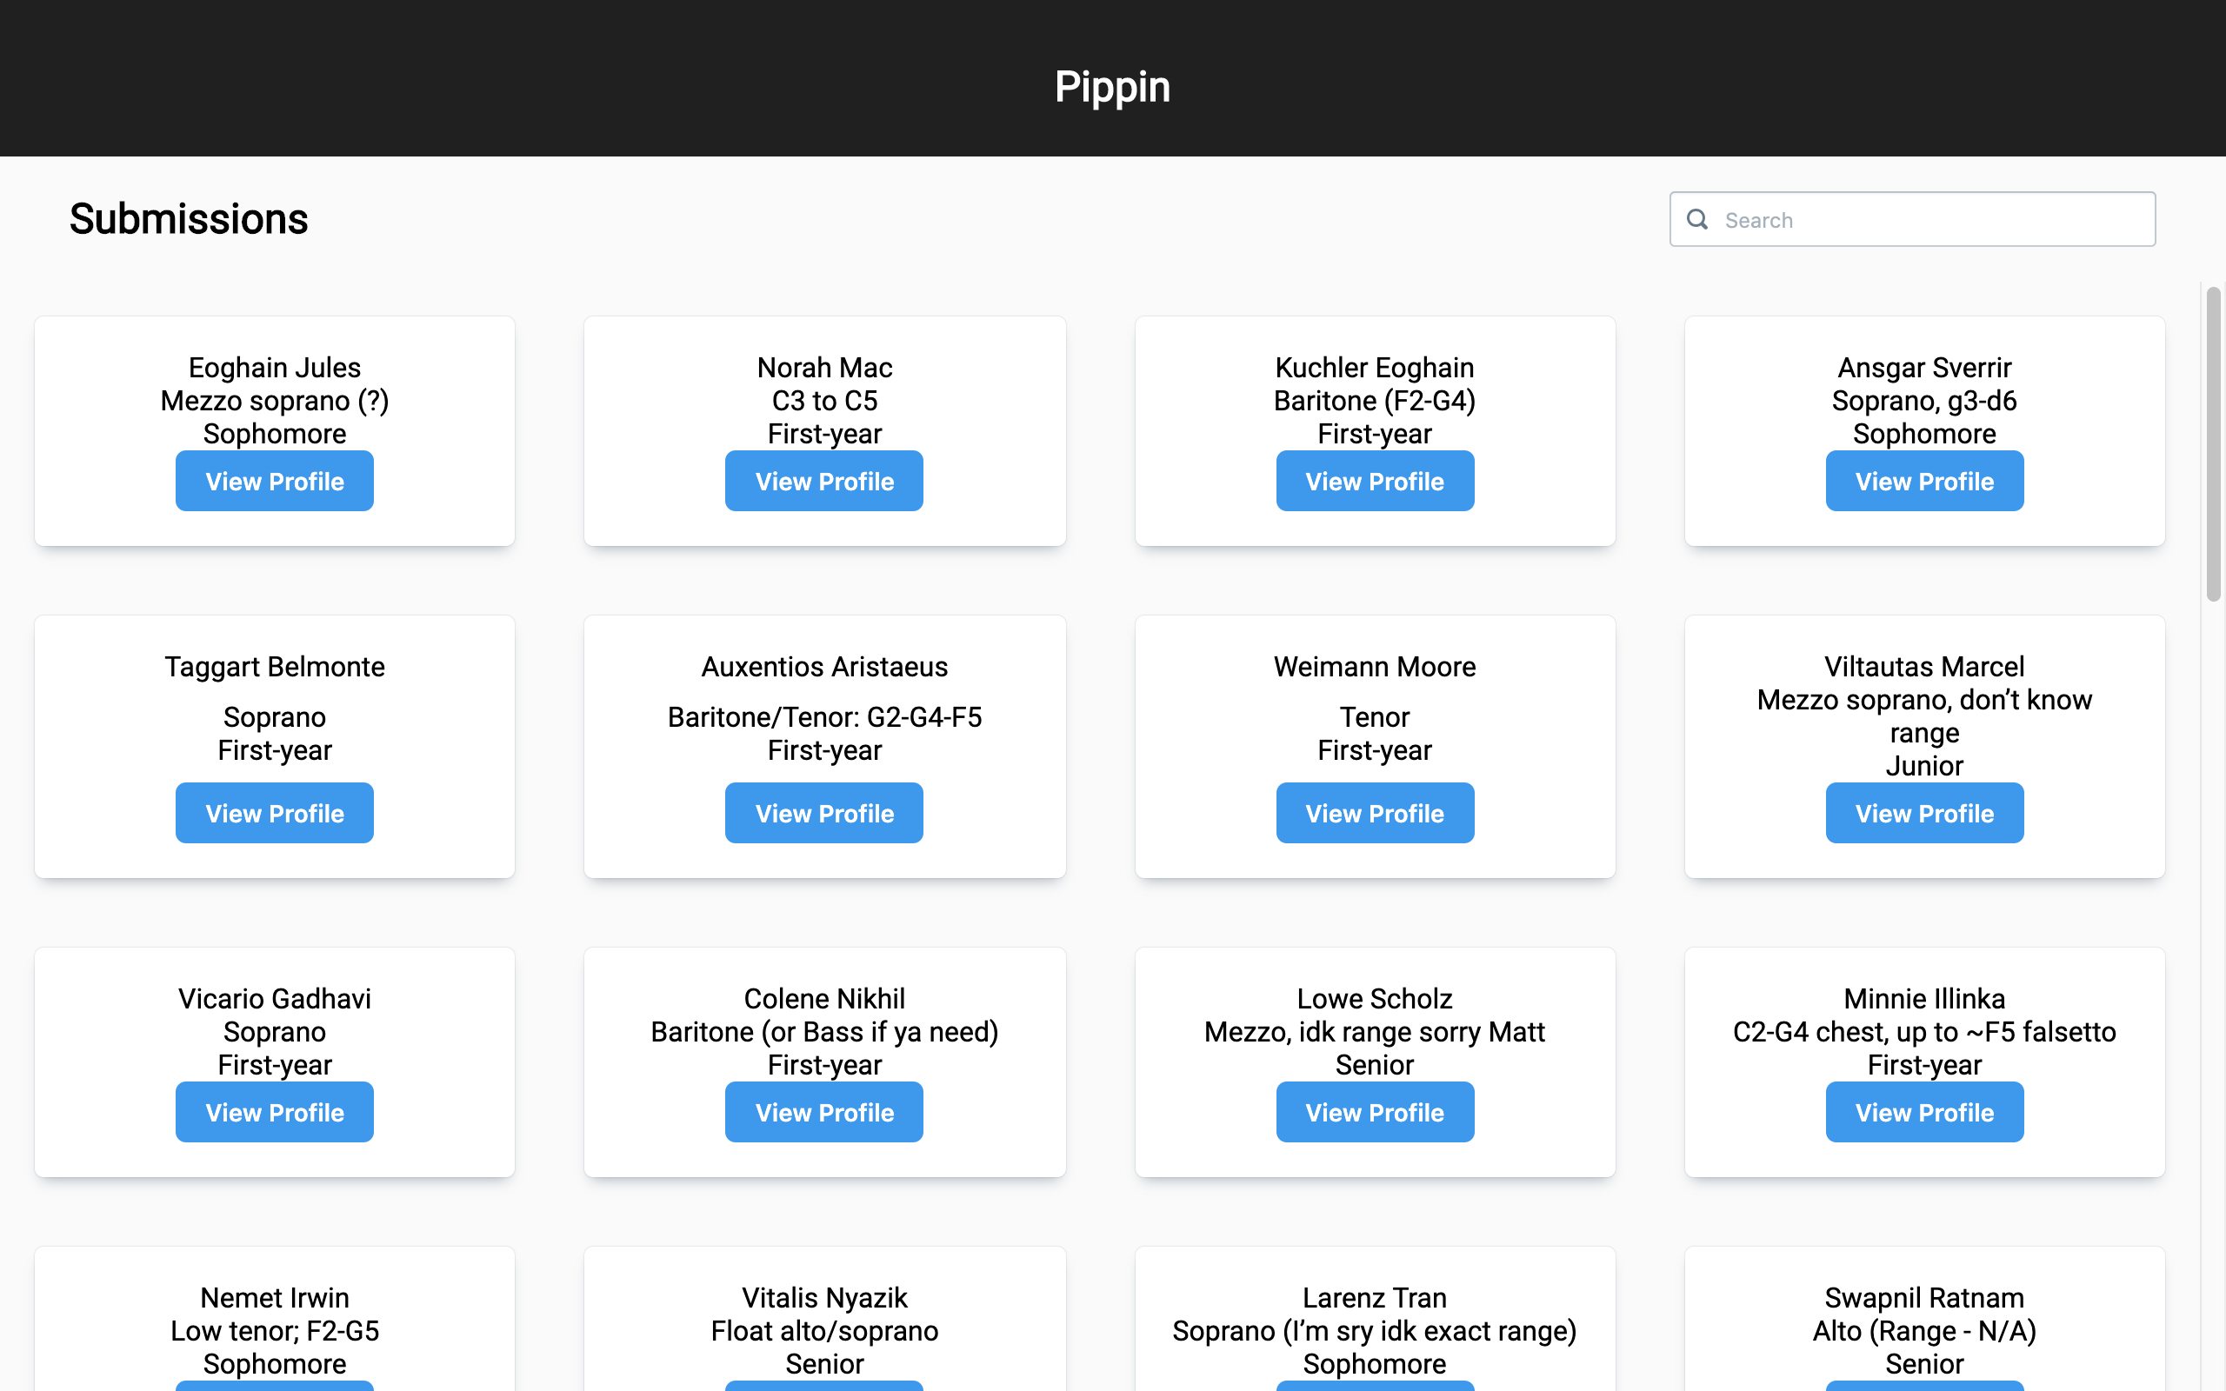The height and width of the screenshot is (1391, 2226).
Task: Click the Pippin header title
Action: point(1112,86)
